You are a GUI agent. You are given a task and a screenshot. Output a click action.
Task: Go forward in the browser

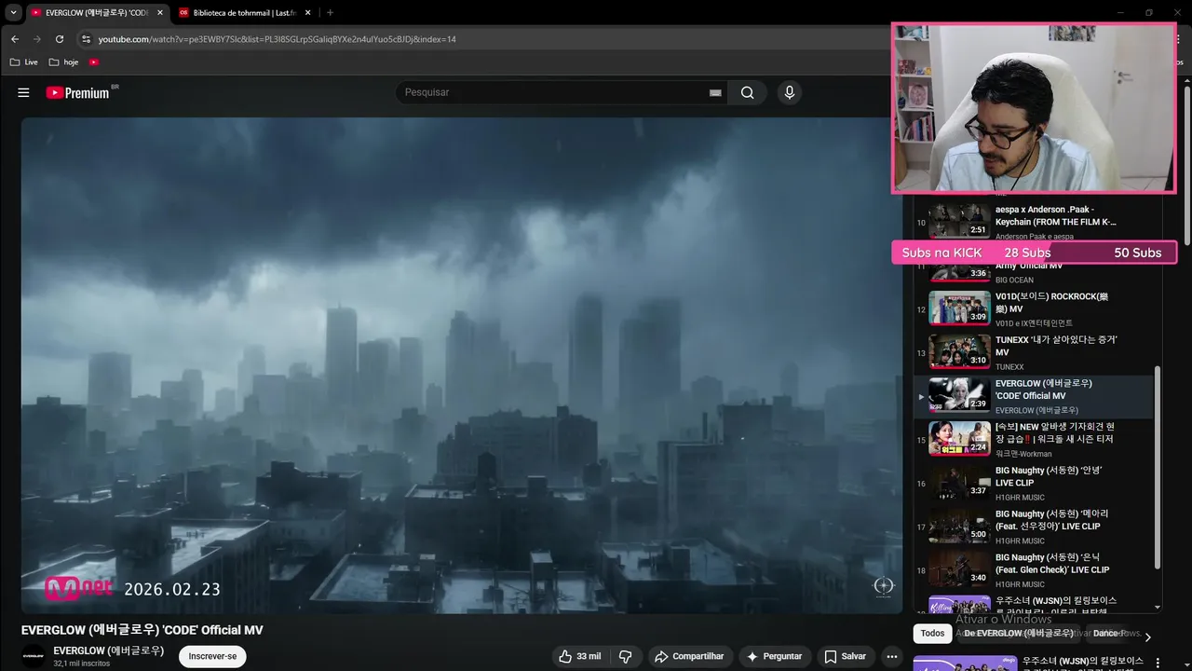click(x=37, y=39)
